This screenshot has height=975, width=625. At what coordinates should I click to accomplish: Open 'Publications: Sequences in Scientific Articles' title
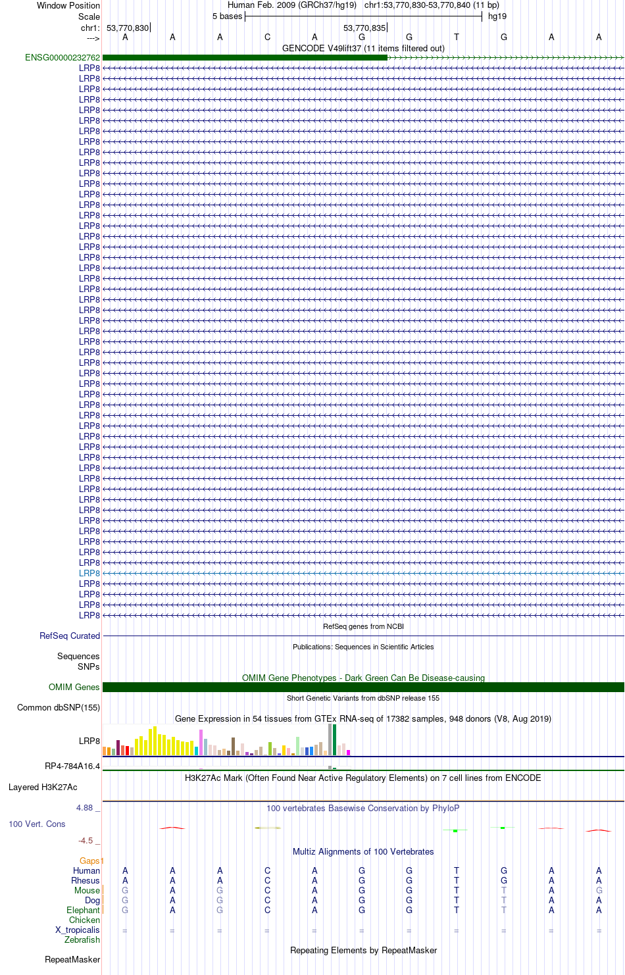coord(363,647)
